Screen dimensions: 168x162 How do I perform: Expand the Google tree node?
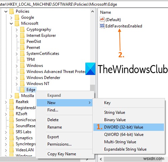pos(11,18)
